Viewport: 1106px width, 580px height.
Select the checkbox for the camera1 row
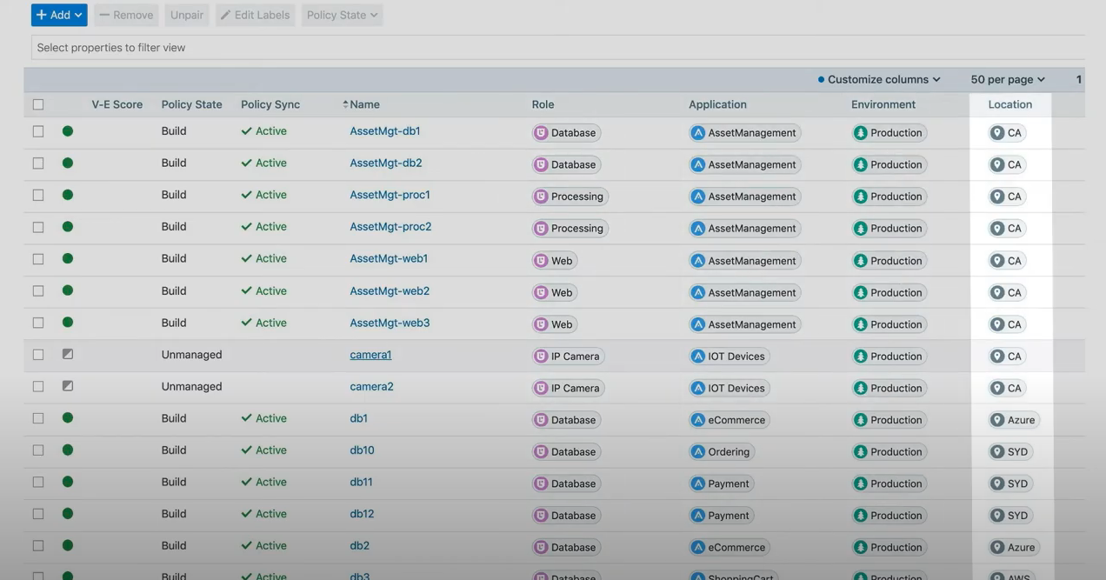pos(38,356)
